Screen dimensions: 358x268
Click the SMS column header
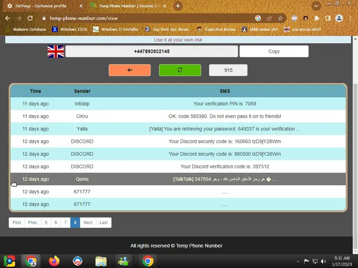tap(225, 91)
